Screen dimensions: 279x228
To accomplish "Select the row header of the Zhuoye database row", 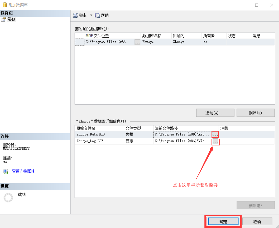I will [80, 42].
